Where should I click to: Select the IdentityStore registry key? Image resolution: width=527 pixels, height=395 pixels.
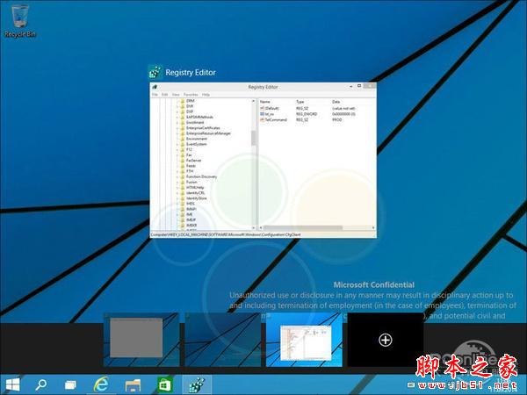197,198
